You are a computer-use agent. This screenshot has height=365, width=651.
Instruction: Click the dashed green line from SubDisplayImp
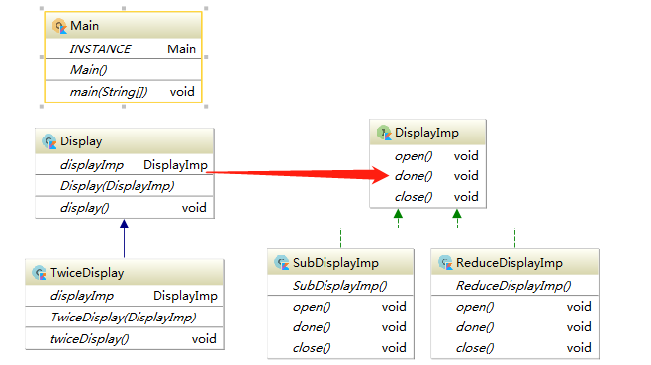point(369,228)
